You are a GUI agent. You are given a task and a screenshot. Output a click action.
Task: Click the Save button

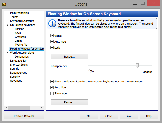[x=129, y=116]
